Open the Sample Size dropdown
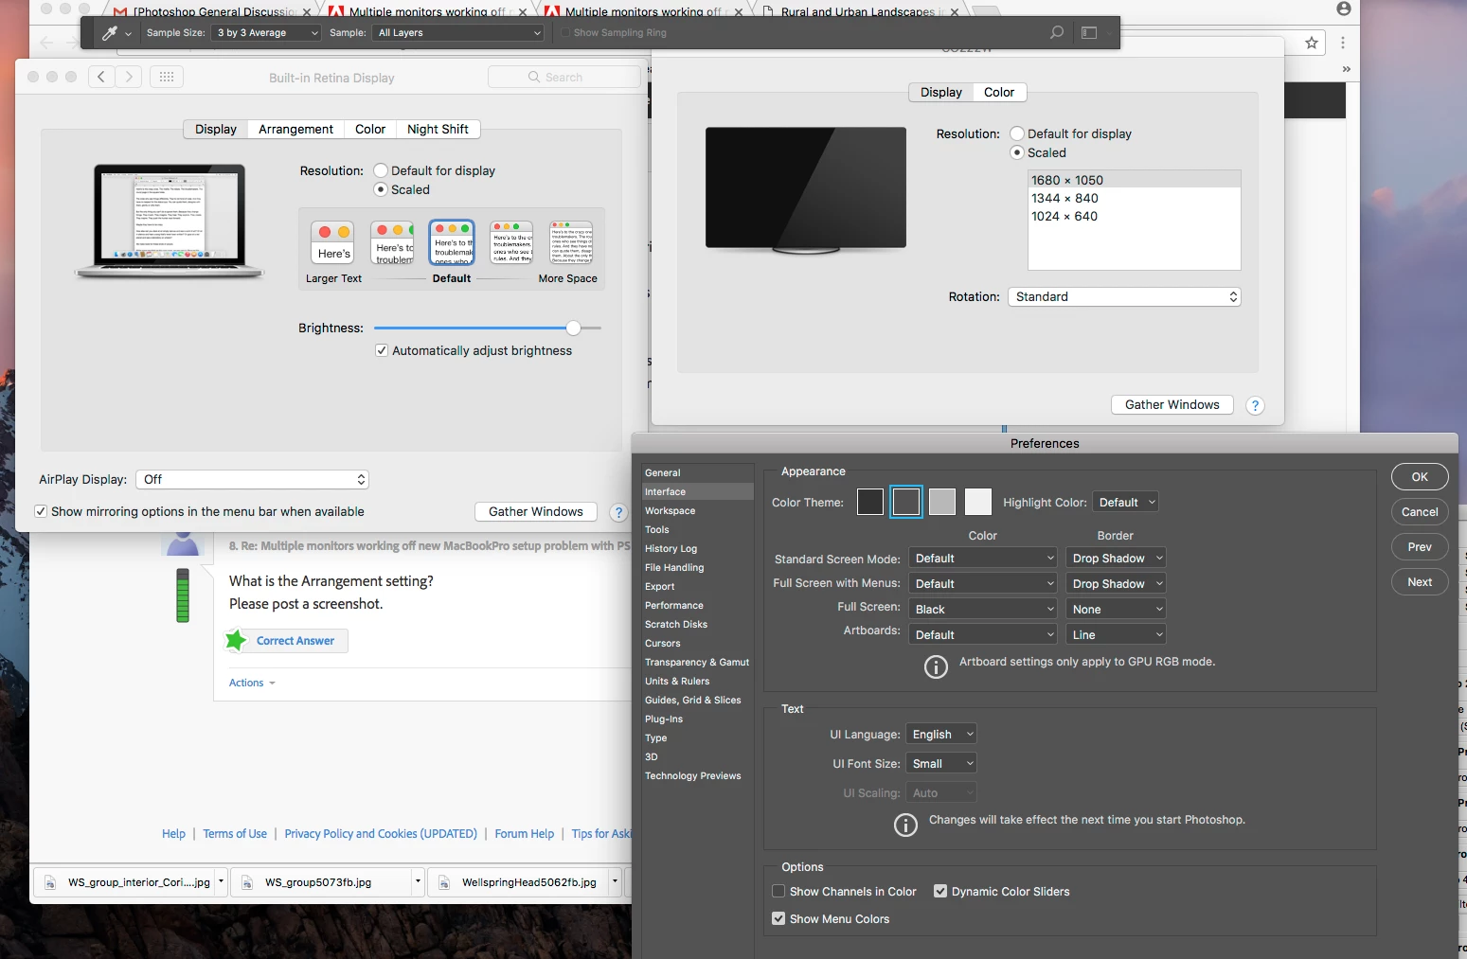This screenshot has height=959, width=1467. (x=267, y=33)
